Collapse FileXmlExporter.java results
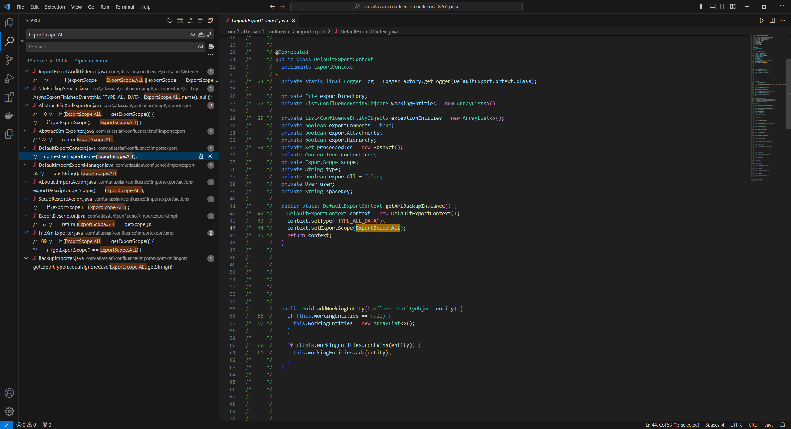Image resolution: width=791 pixels, height=429 pixels. point(26,233)
